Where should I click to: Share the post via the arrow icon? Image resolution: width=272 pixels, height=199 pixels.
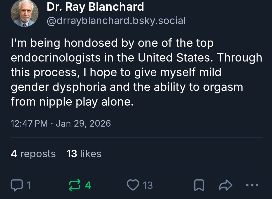click(225, 185)
